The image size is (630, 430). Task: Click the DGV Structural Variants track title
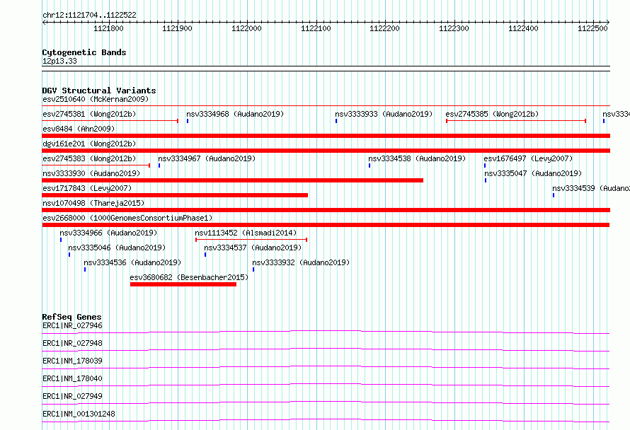pos(99,91)
